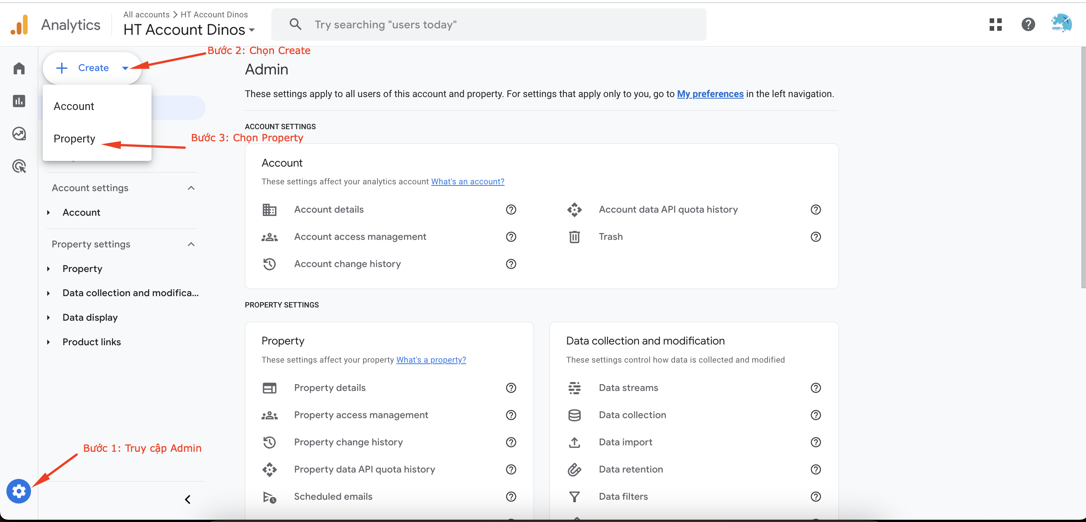This screenshot has height=522, width=1086.
Task: Show help for Property details
Action: point(511,388)
